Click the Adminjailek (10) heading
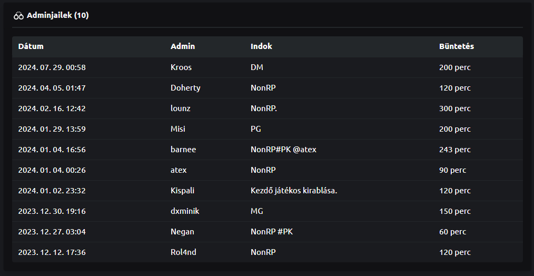534x276 pixels. (57, 15)
